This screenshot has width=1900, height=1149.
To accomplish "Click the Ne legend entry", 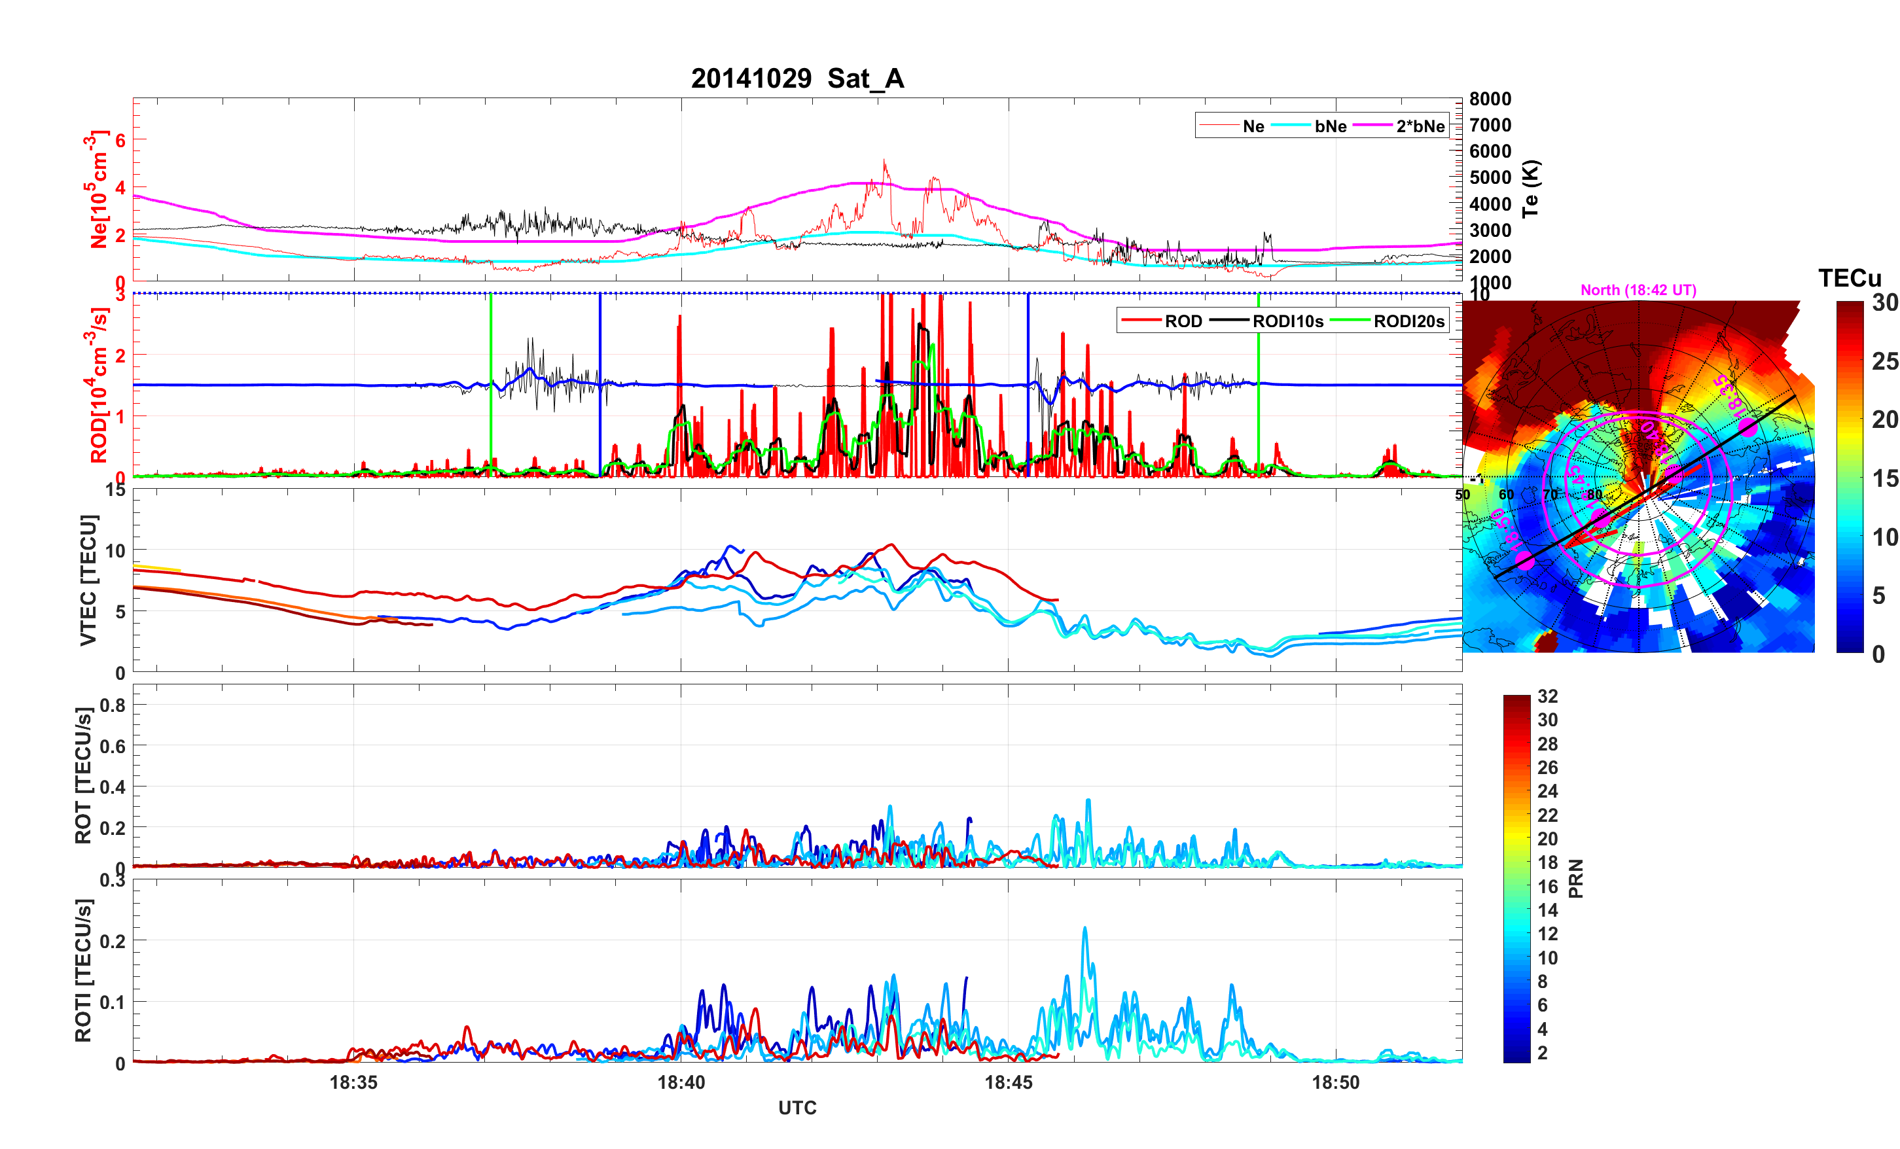I will click(1253, 126).
